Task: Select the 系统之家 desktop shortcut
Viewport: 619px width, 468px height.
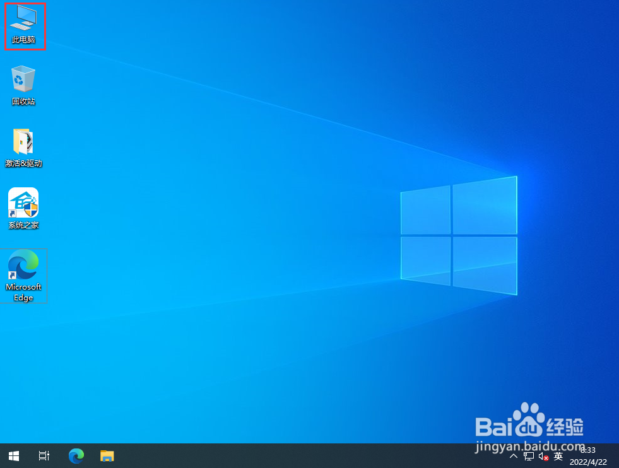Action: pos(23,209)
